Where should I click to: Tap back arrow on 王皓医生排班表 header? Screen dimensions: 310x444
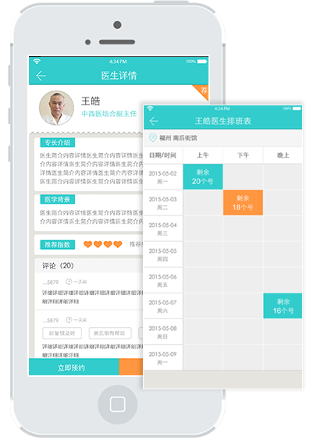(154, 121)
